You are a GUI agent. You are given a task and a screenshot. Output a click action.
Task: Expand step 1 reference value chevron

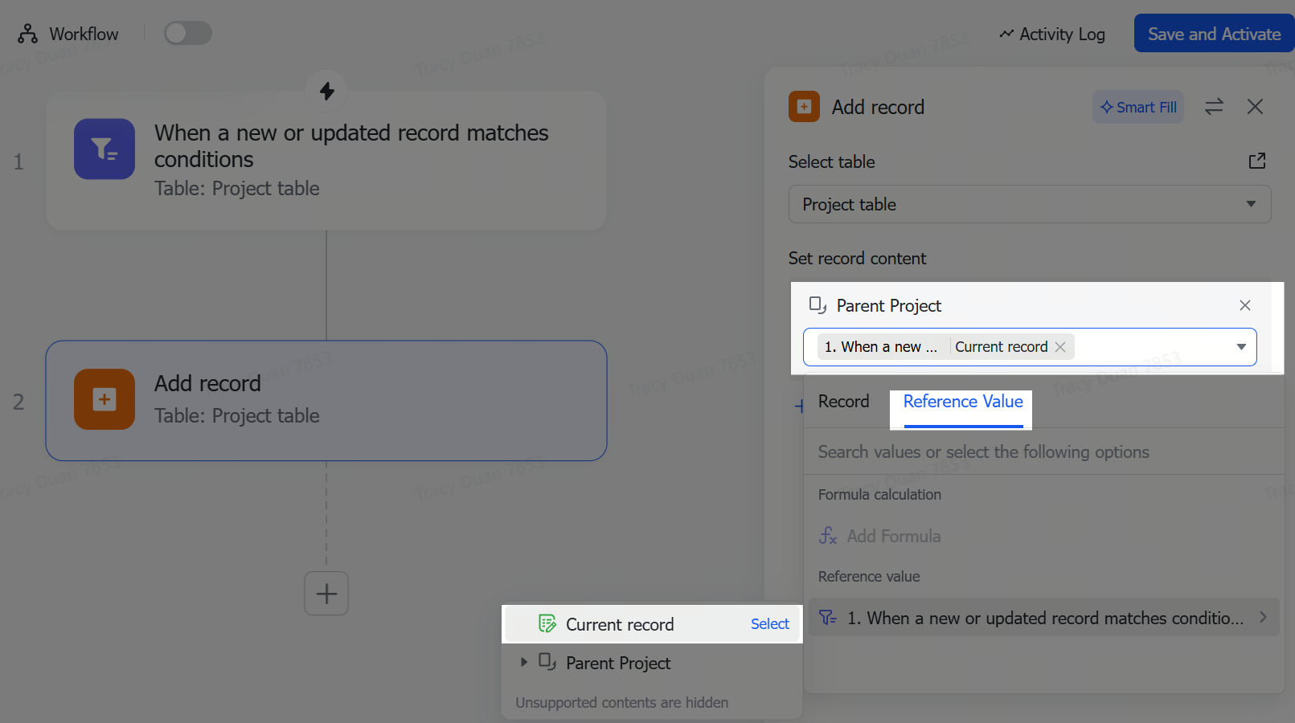1263,618
